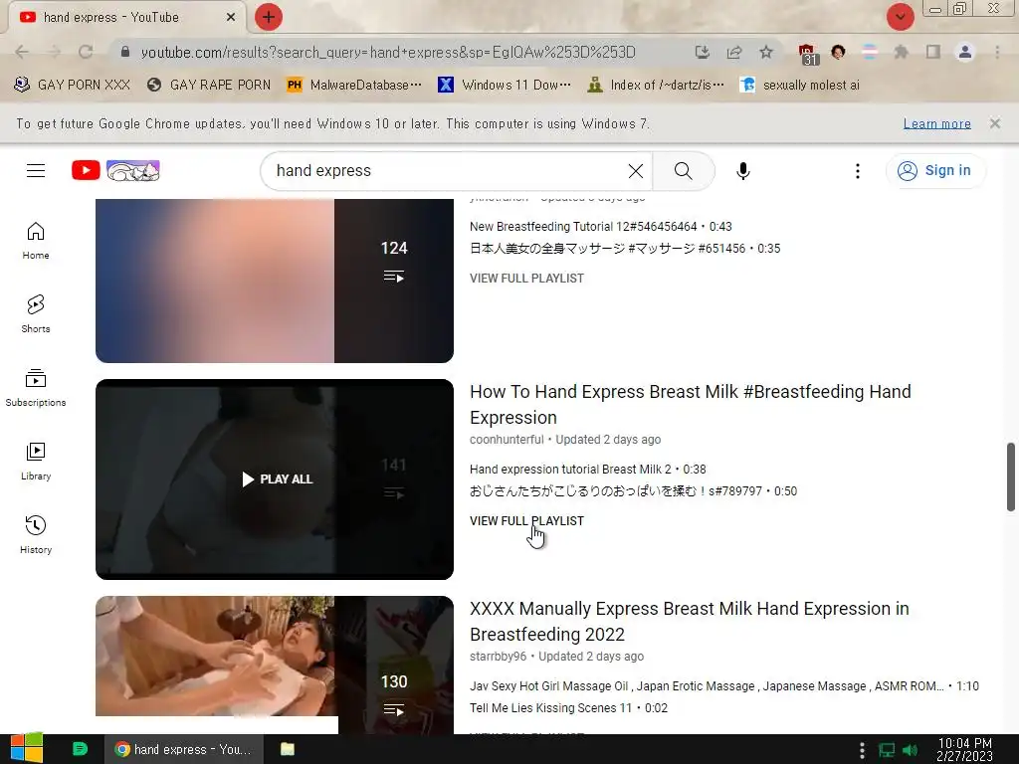Open the 124-video playlist thumbnail

[275, 281]
